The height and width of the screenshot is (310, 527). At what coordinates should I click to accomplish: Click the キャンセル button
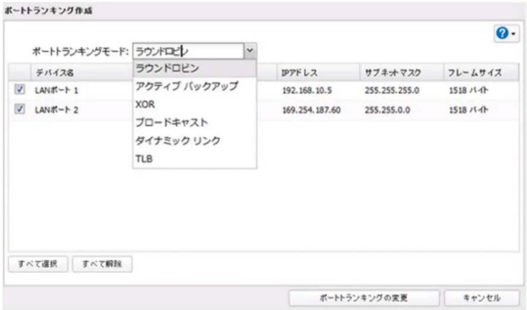(x=482, y=298)
